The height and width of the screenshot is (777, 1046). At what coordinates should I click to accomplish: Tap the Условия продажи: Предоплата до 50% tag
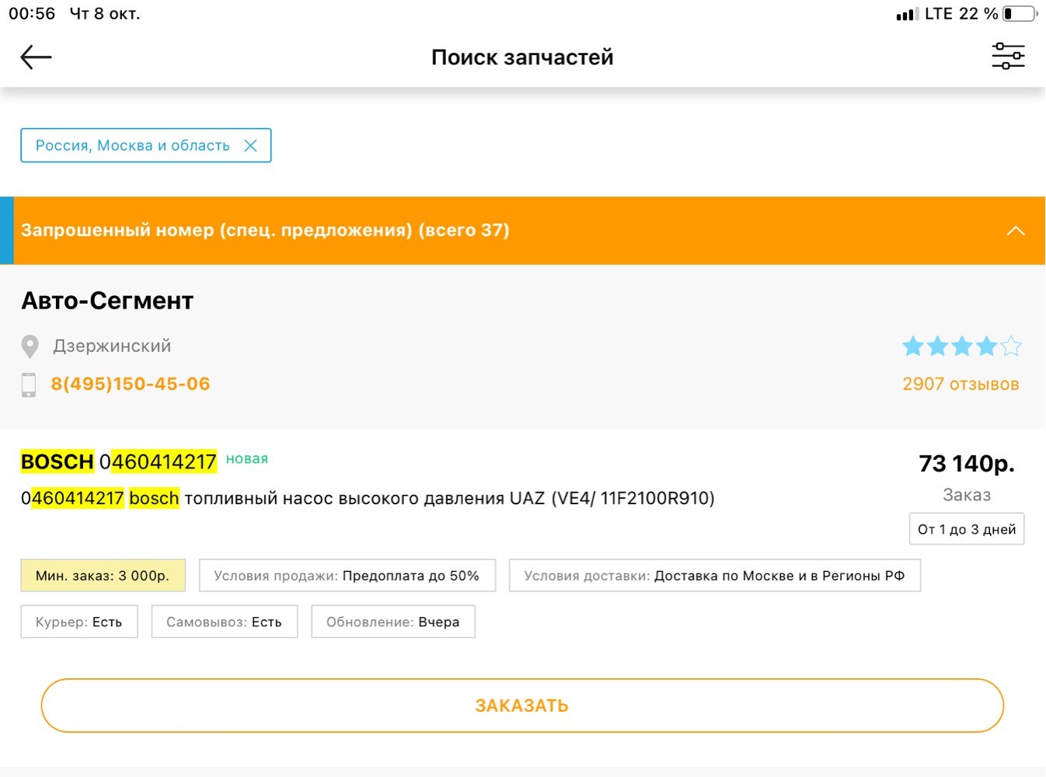347,576
